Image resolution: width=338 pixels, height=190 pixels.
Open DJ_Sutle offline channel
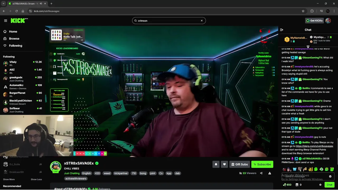point(22,164)
